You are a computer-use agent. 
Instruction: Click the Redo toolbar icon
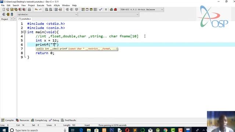(x=40, y=10)
